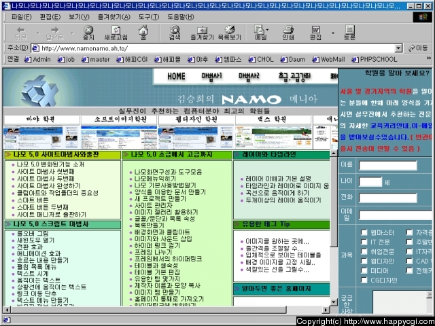This screenshot has width=435, height=326.
Task: Open the WebMail links bar shortcut
Action: 328,59
